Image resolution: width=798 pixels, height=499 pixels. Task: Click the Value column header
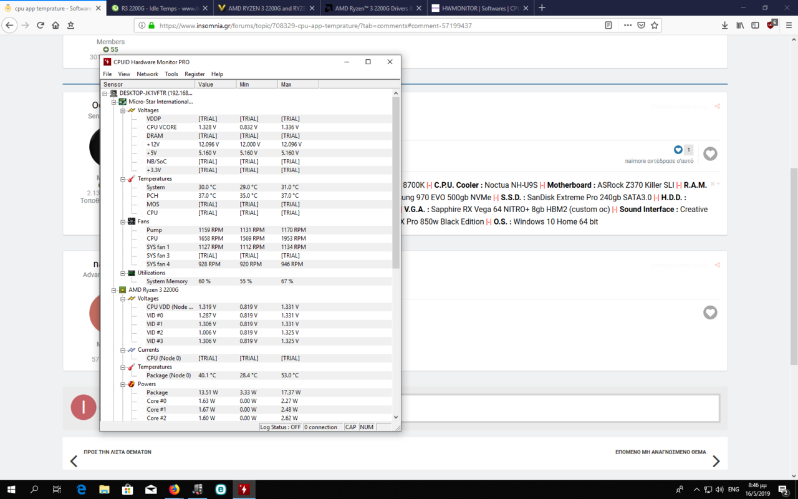216,84
